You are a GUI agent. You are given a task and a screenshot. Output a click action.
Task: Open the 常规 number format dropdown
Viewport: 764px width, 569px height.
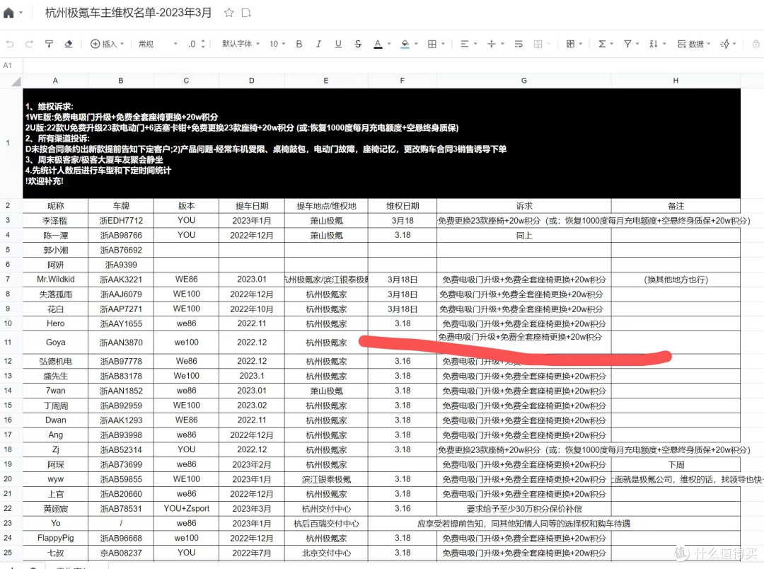click(x=158, y=44)
